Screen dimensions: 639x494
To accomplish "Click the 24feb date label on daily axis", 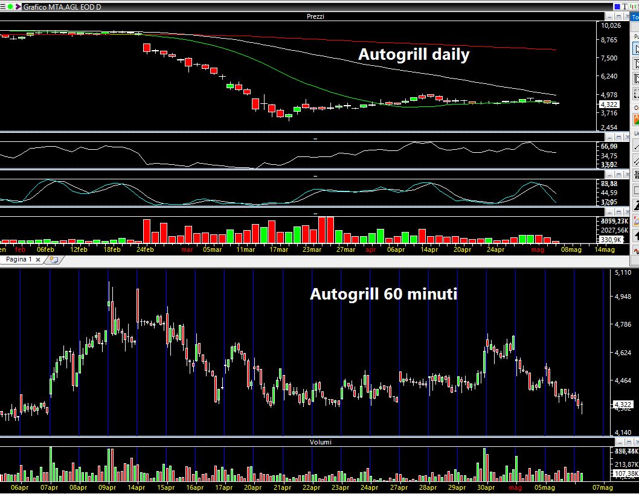I will pyautogui.click(x=145, y=249).
